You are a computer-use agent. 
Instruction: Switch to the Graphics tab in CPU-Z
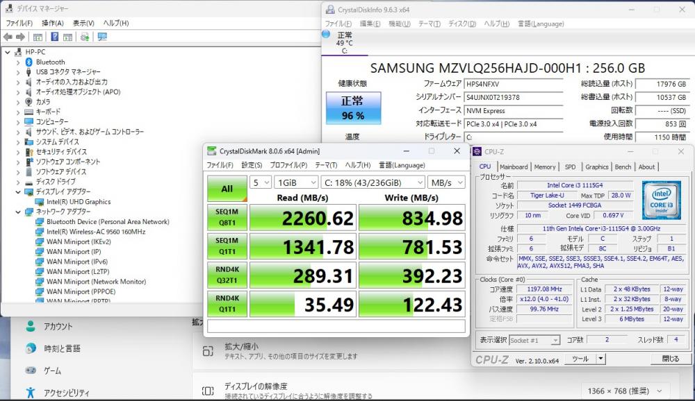pyautogui.click(x=596, y=167)
